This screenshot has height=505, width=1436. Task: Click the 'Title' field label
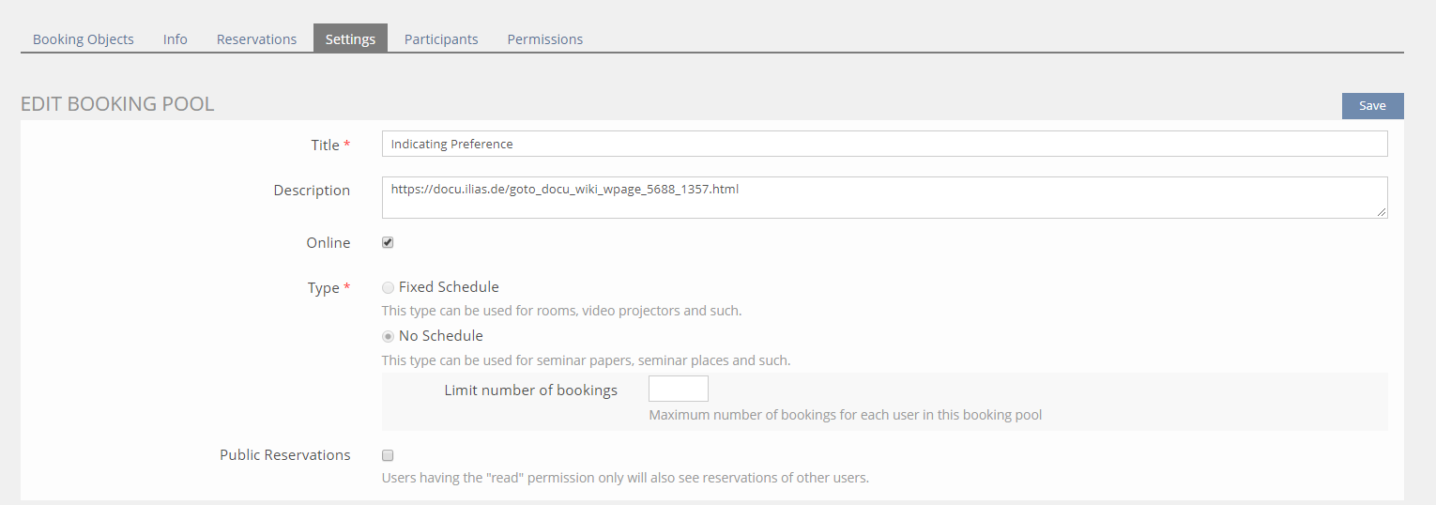pos(325,145)
